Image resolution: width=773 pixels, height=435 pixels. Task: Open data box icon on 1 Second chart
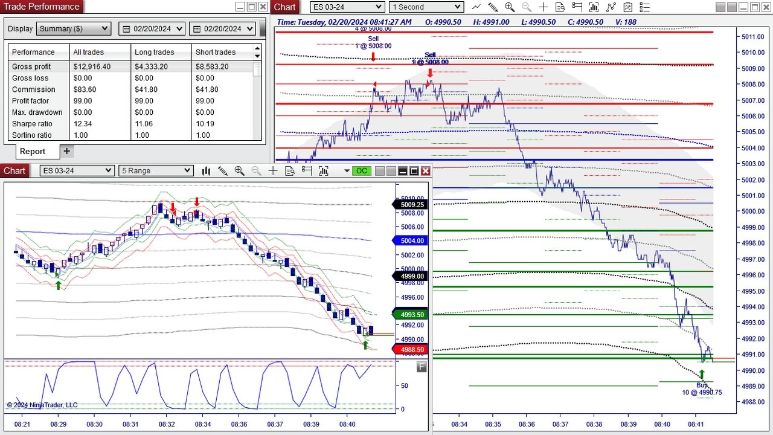(560, 7)
